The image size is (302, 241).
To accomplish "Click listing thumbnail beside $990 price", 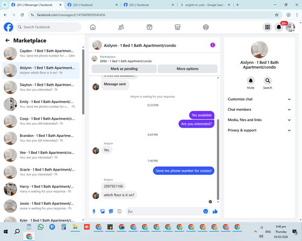I will coord(94,59).
